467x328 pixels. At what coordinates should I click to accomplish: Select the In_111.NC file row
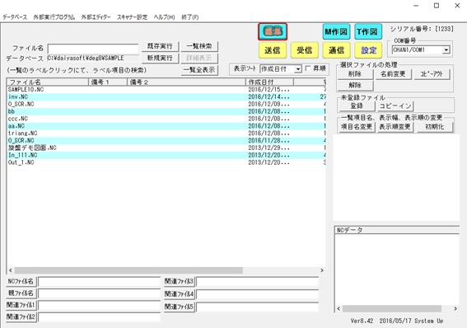pos(166,155)
